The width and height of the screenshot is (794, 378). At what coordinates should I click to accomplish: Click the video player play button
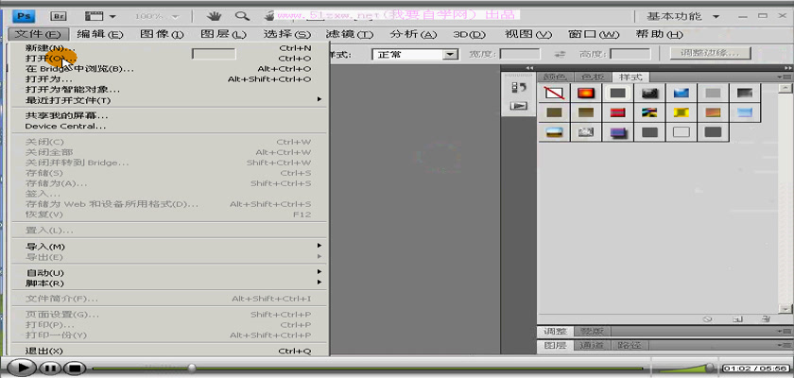(x=20, y=368)
